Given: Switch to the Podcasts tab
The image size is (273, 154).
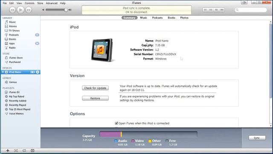Looking at the screenshot, I should point(157,18).
